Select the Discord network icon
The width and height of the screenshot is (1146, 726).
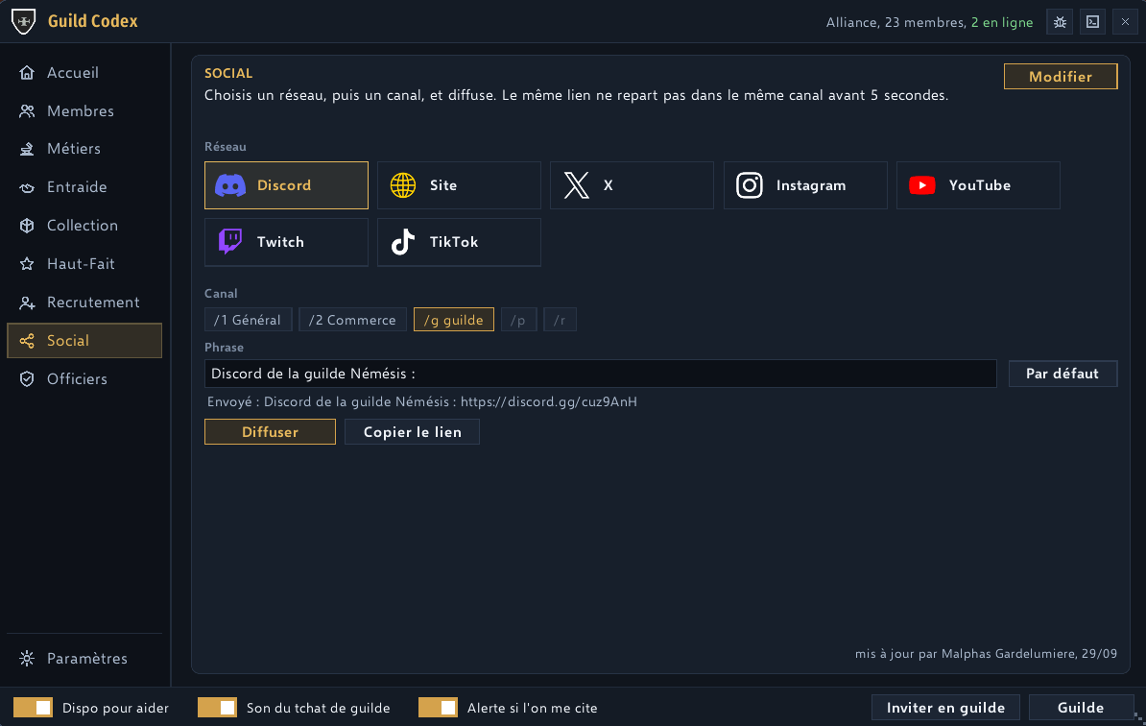(x=230, y=185)
